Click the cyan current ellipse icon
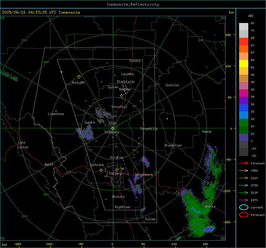The width and height of the screenshot is (266, 248). (x=244, y=207)
